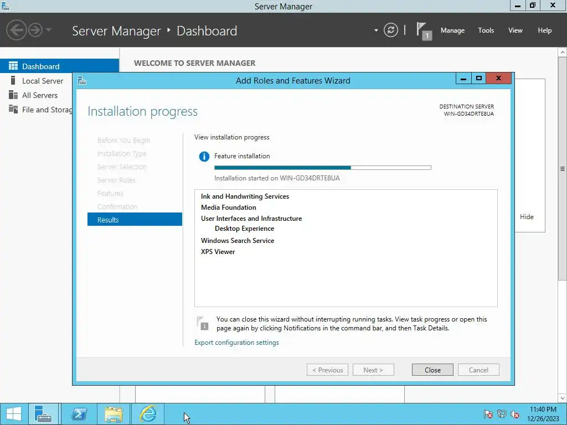Click Windows Search Service entry
The height and width of the screenshot is (425, 567).
(238, 240)
